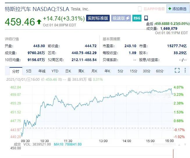190x158 pixels.
Task: Click the 在APP中查看 phone icon
Action: (x=140, y=9)
